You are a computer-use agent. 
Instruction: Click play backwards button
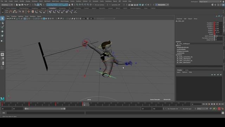(212, 104)
